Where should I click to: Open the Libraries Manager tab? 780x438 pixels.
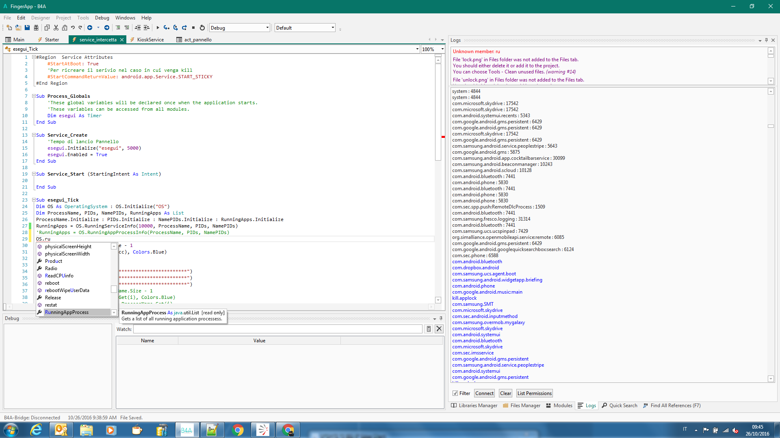474,406
